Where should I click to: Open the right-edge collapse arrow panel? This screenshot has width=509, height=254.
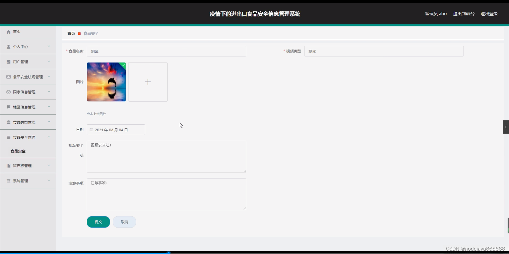[x=506, y=127]
